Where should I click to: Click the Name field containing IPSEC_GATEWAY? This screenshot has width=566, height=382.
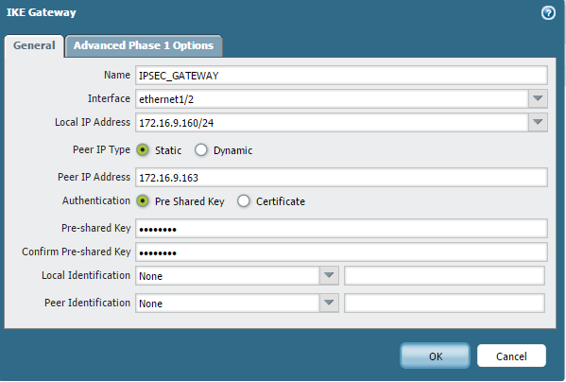341,75
